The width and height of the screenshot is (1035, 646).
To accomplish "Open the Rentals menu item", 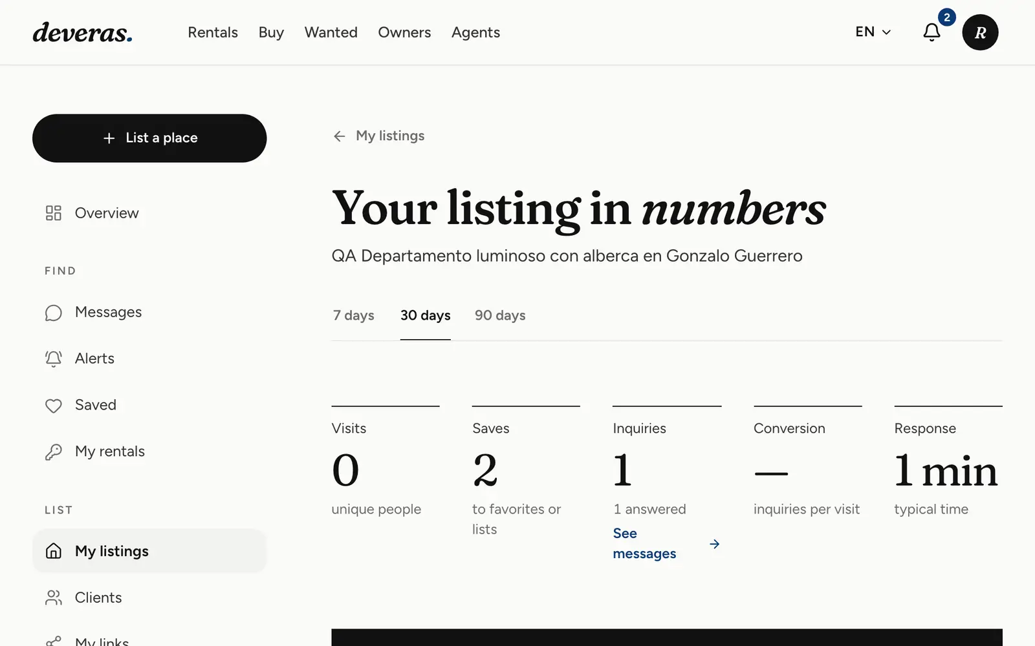I will [213, 32].
